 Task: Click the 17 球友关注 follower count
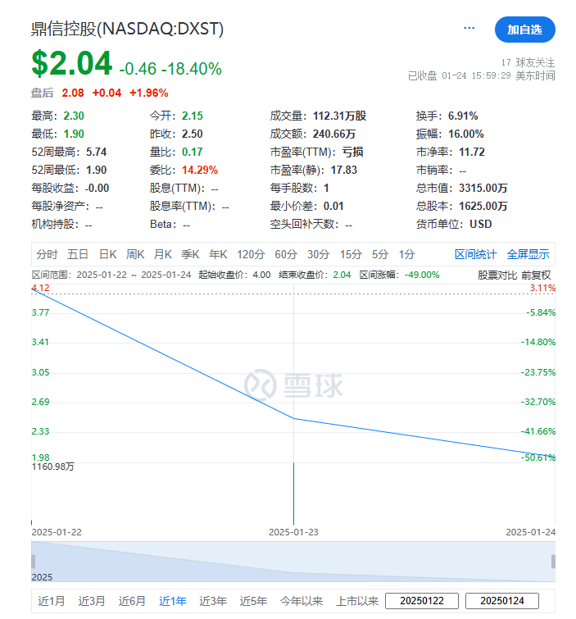(528, 62)
